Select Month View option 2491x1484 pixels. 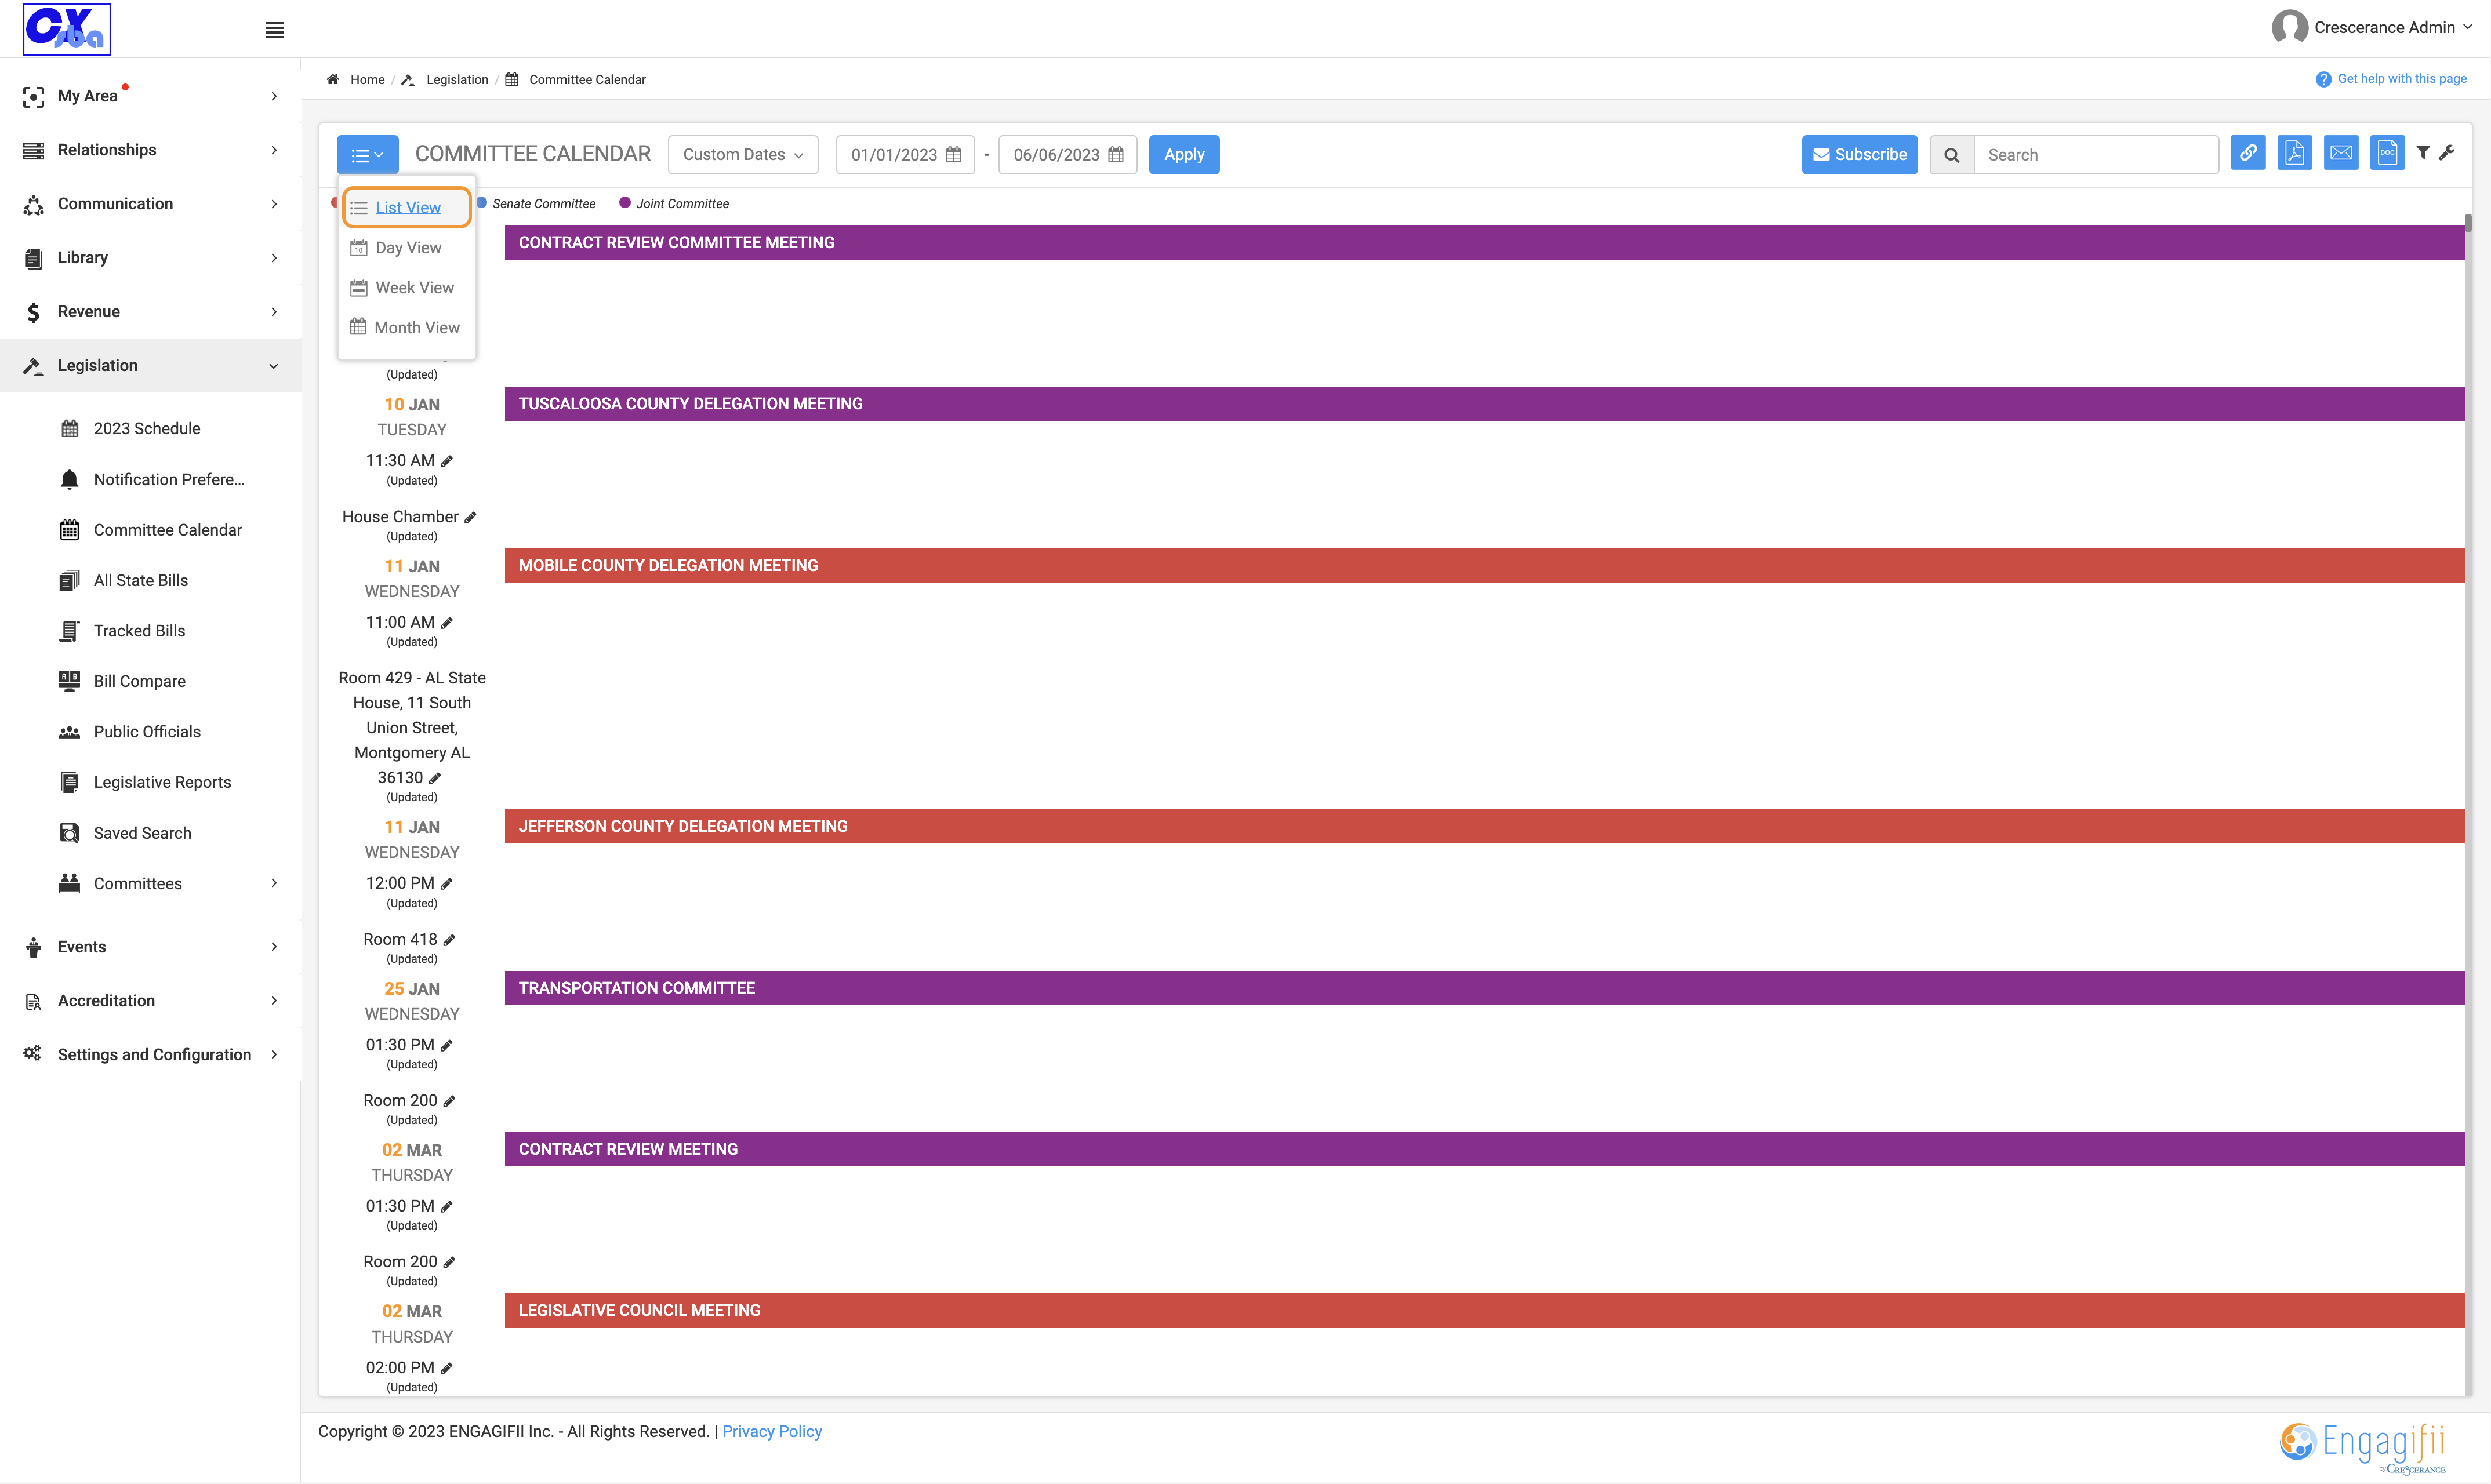(x=406, y=328)
